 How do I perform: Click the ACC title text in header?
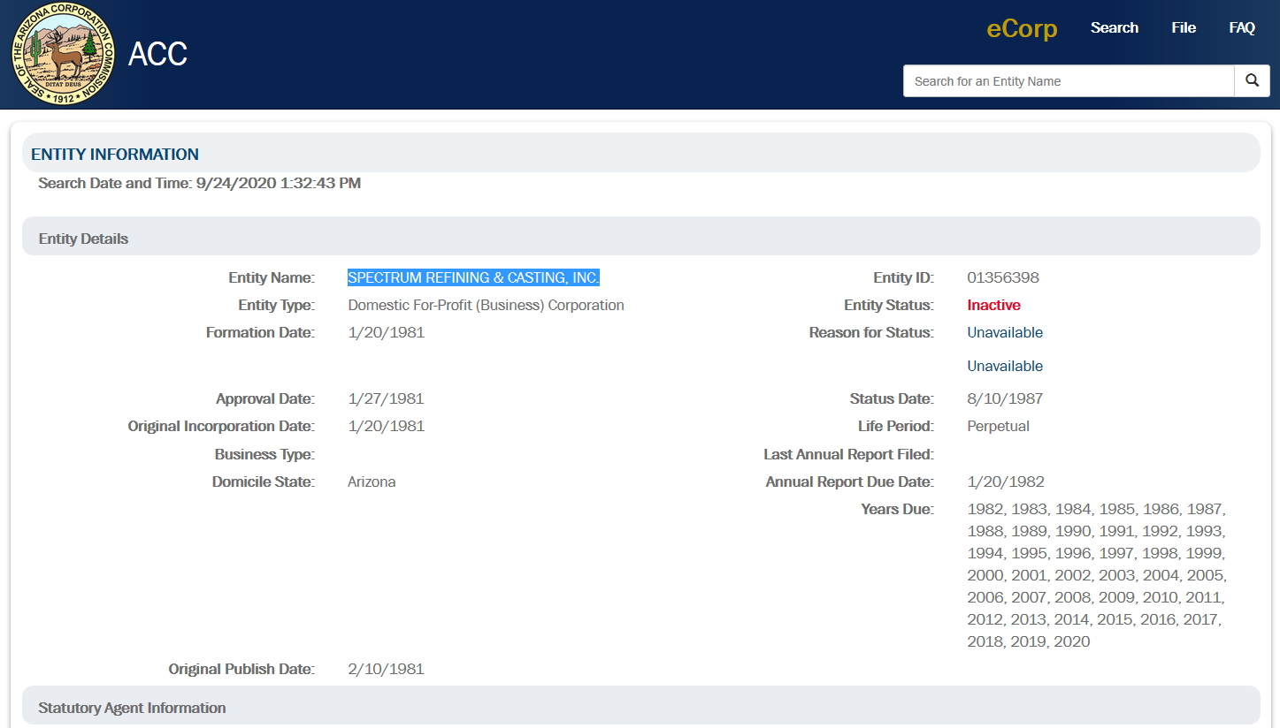(x=157, y=55)
